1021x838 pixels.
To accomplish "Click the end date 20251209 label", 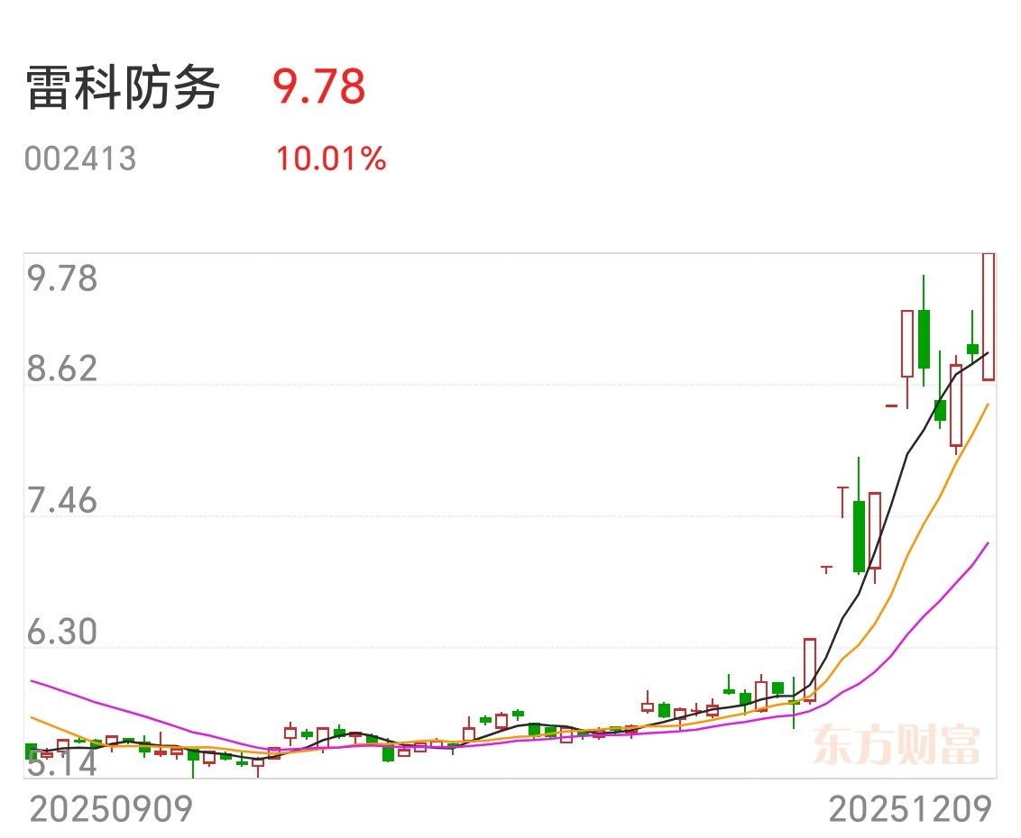I will click(910, 810).
